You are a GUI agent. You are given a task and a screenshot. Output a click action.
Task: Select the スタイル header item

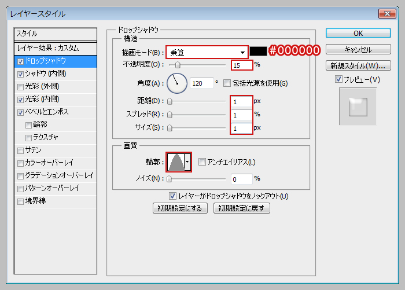pos(56,34)
